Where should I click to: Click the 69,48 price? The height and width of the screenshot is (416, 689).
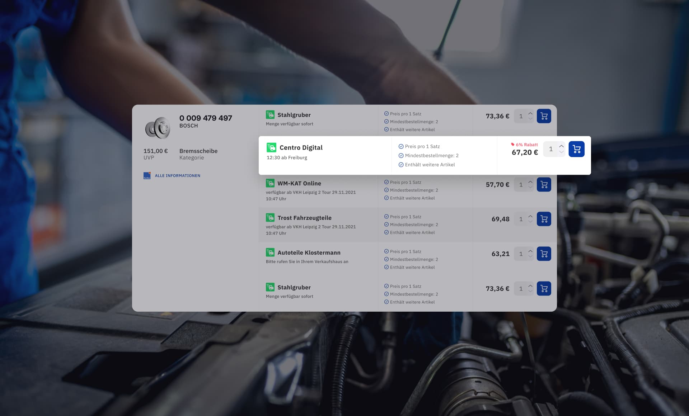click(x=500, y=219)
